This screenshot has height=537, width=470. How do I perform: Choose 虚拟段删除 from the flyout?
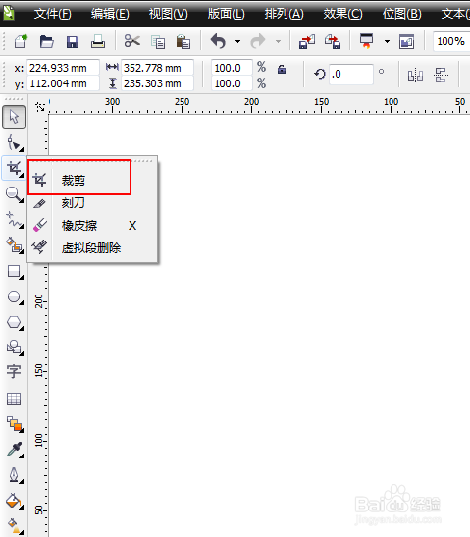[x=92, y=248]
